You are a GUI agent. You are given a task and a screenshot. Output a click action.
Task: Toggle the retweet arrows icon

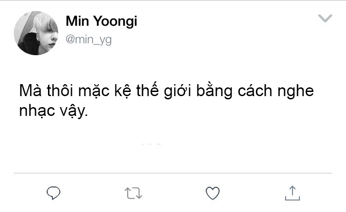(134, 193)
